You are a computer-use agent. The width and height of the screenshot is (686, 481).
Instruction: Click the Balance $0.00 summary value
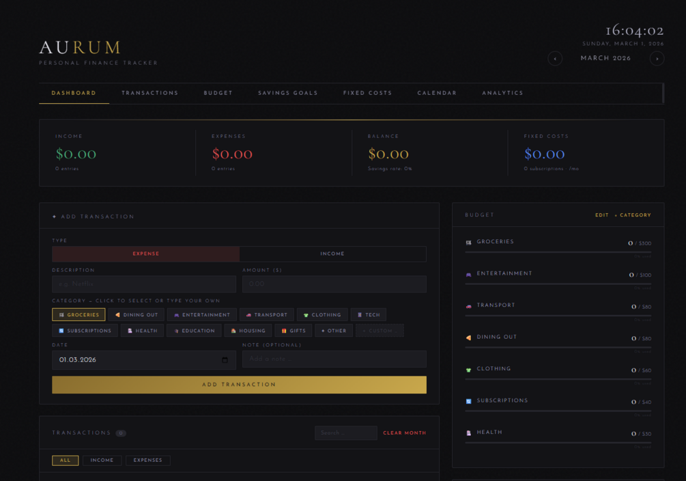click(388, 154)
